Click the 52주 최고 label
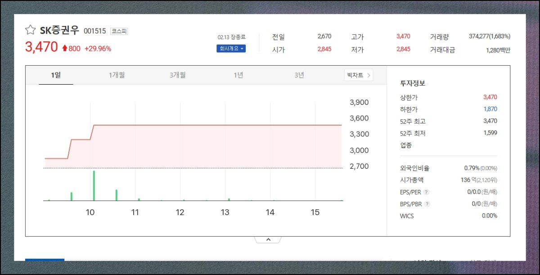This screenshot has width=540, height=275. pyautogui.click(x=413, y=121)
